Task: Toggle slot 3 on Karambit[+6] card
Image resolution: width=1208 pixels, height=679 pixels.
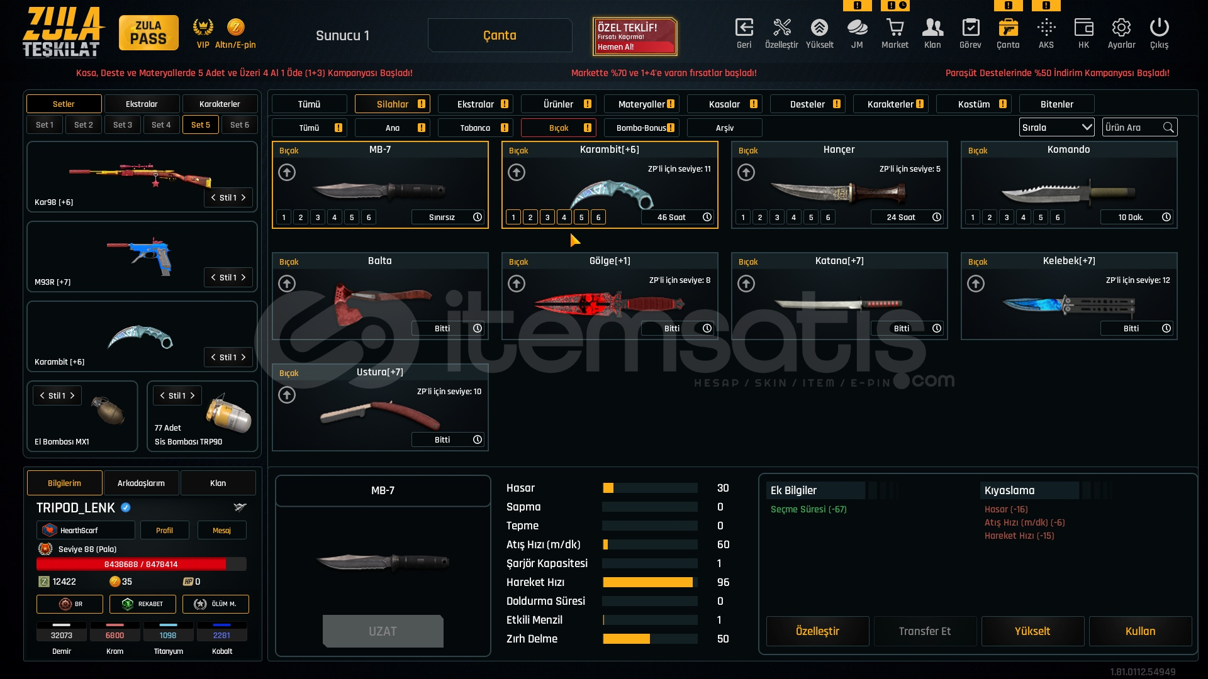Action: point(547,217)
